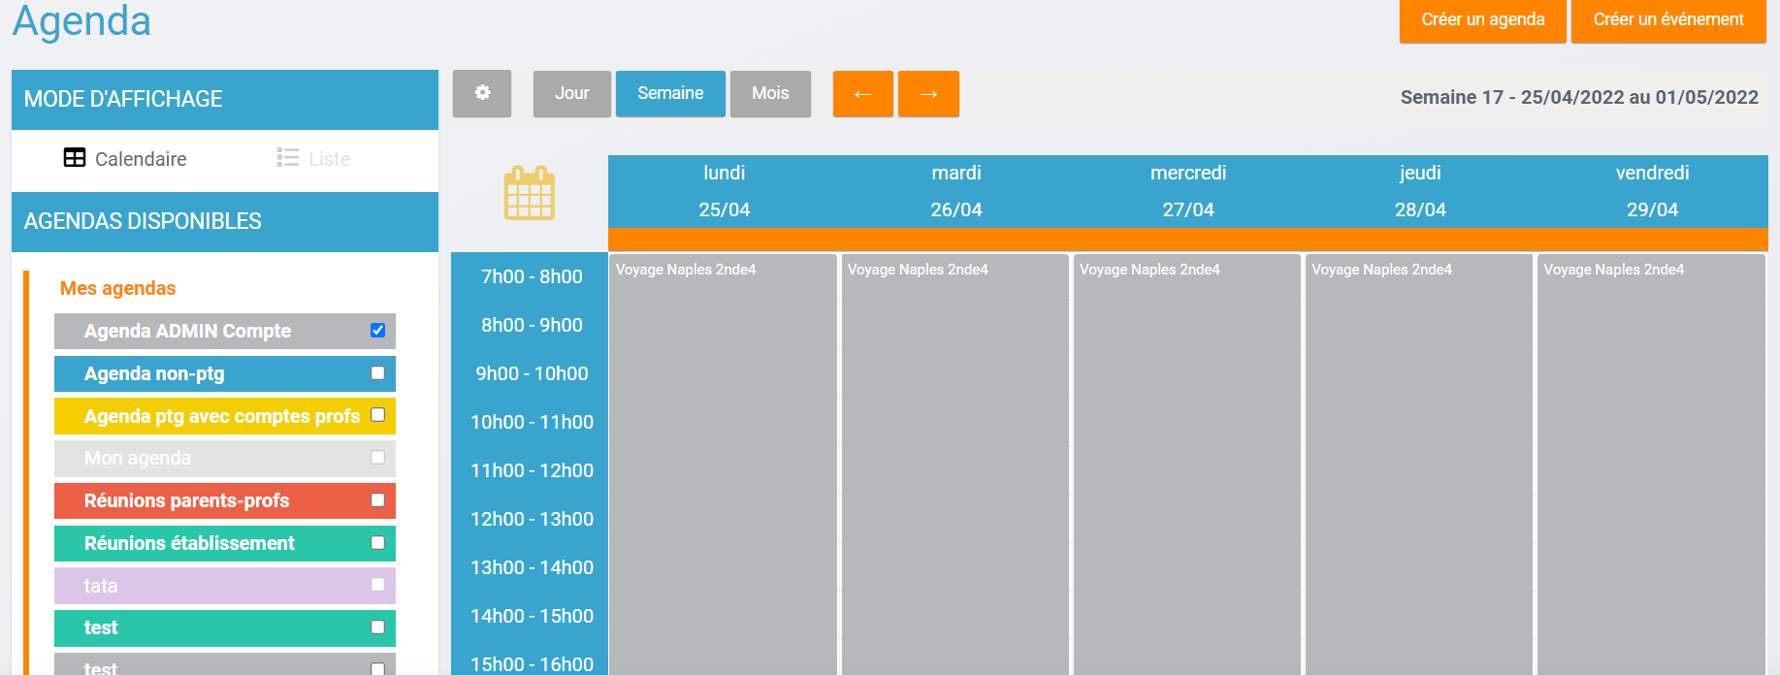Switch to Mois view
This screenshot has height=675, width=1780.
[x=770, y=94]
